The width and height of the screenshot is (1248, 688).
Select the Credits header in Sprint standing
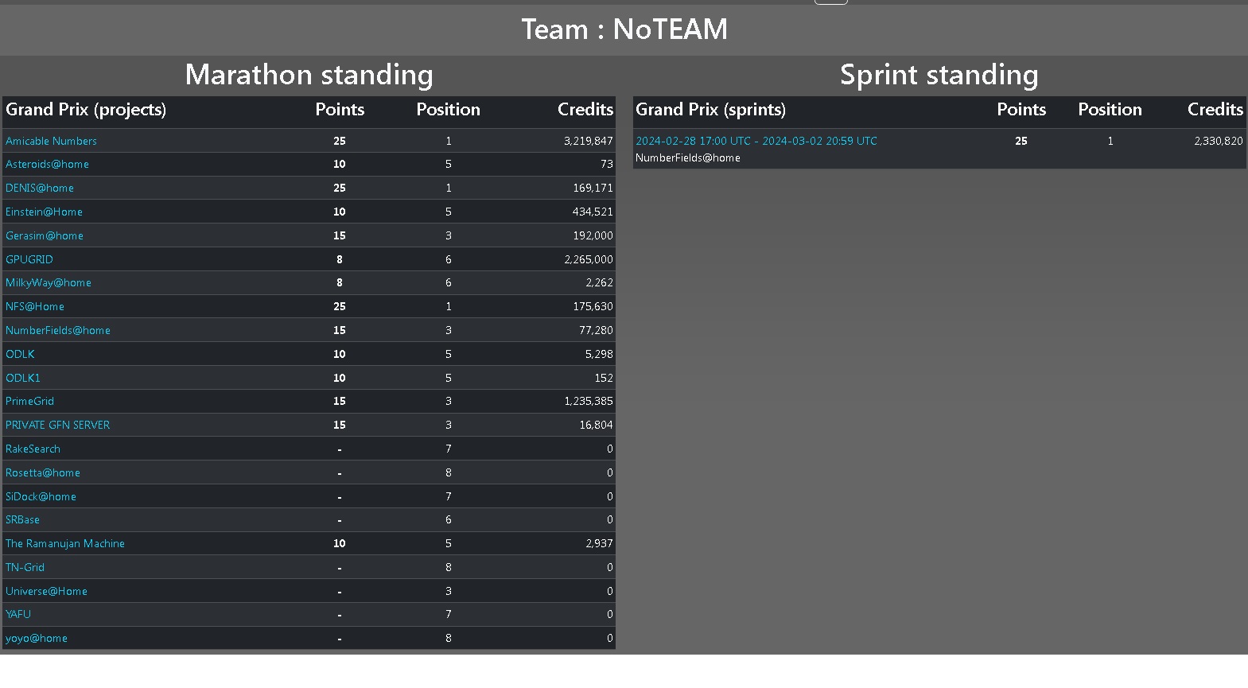coord(1215,110)
